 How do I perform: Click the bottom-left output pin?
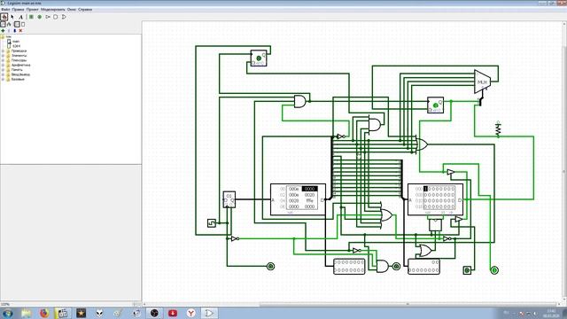coord(270,267)
